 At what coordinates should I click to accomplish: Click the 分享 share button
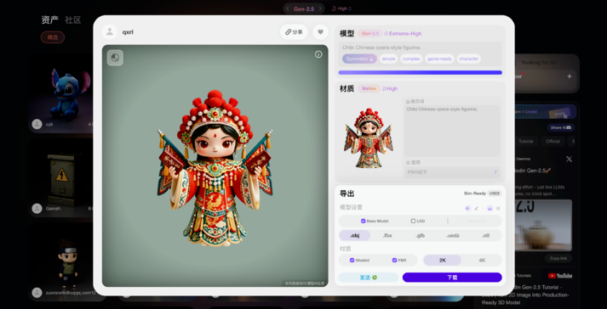294,32
